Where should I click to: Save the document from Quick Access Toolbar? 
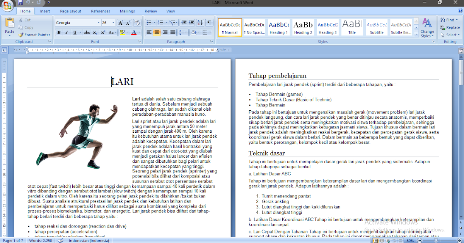tap(20, 2)
